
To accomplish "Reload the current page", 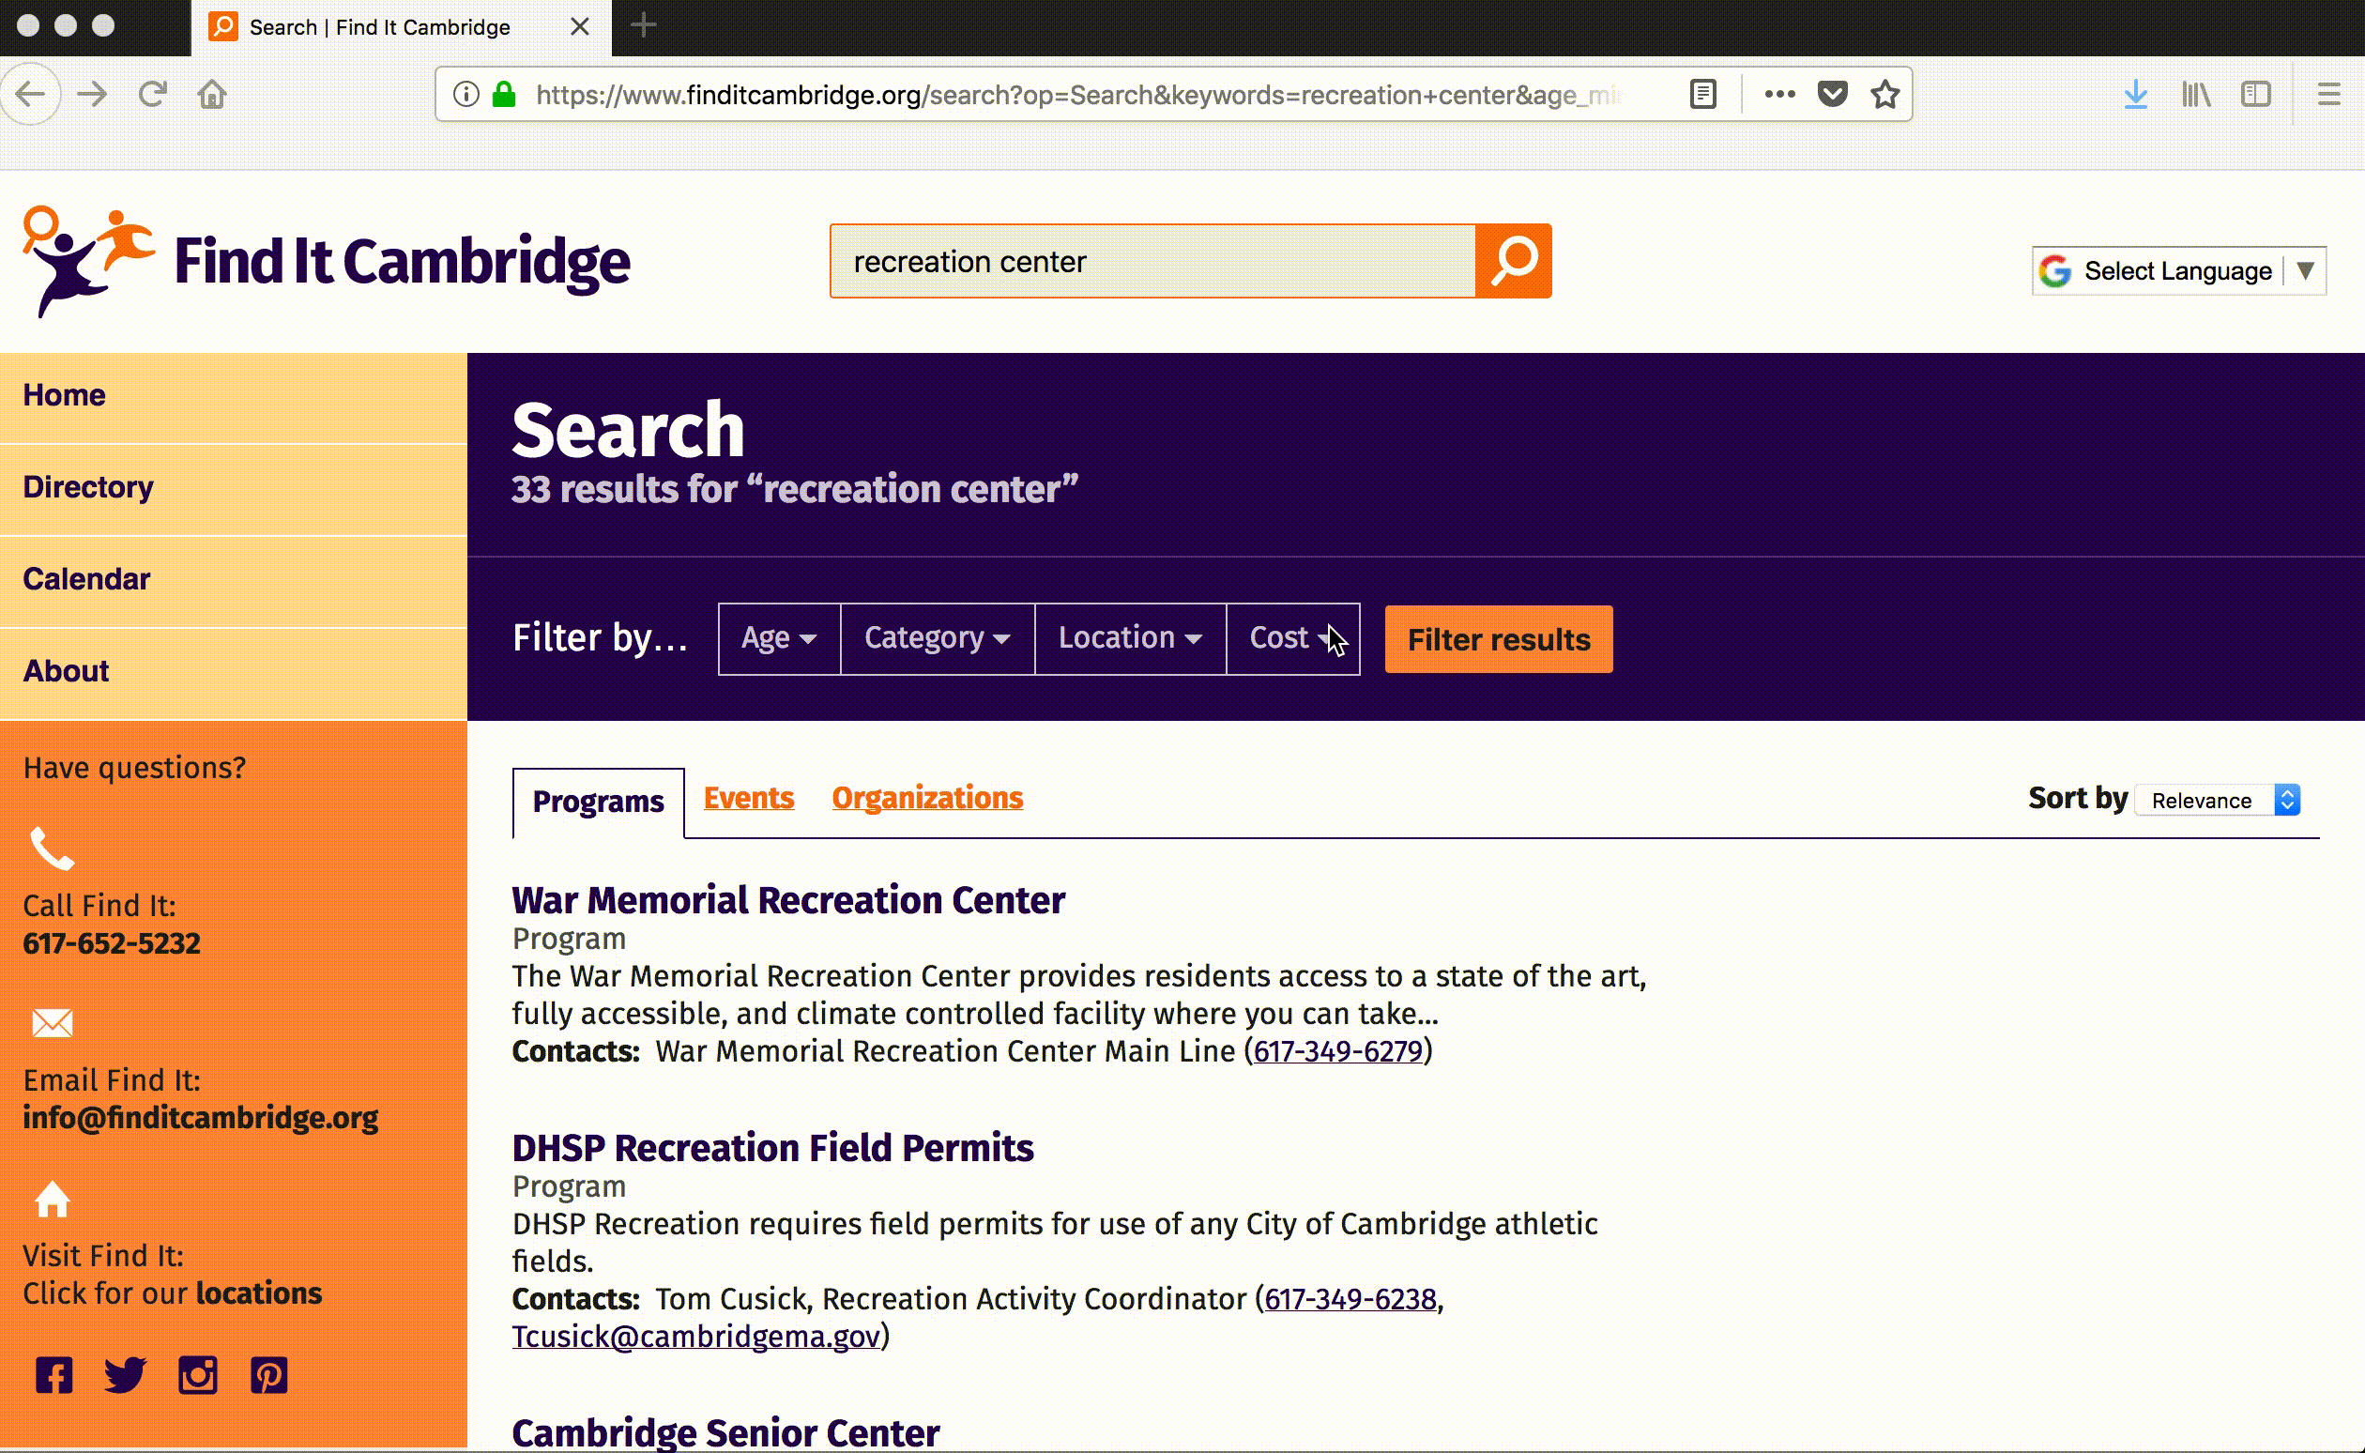I will (153, 94).
